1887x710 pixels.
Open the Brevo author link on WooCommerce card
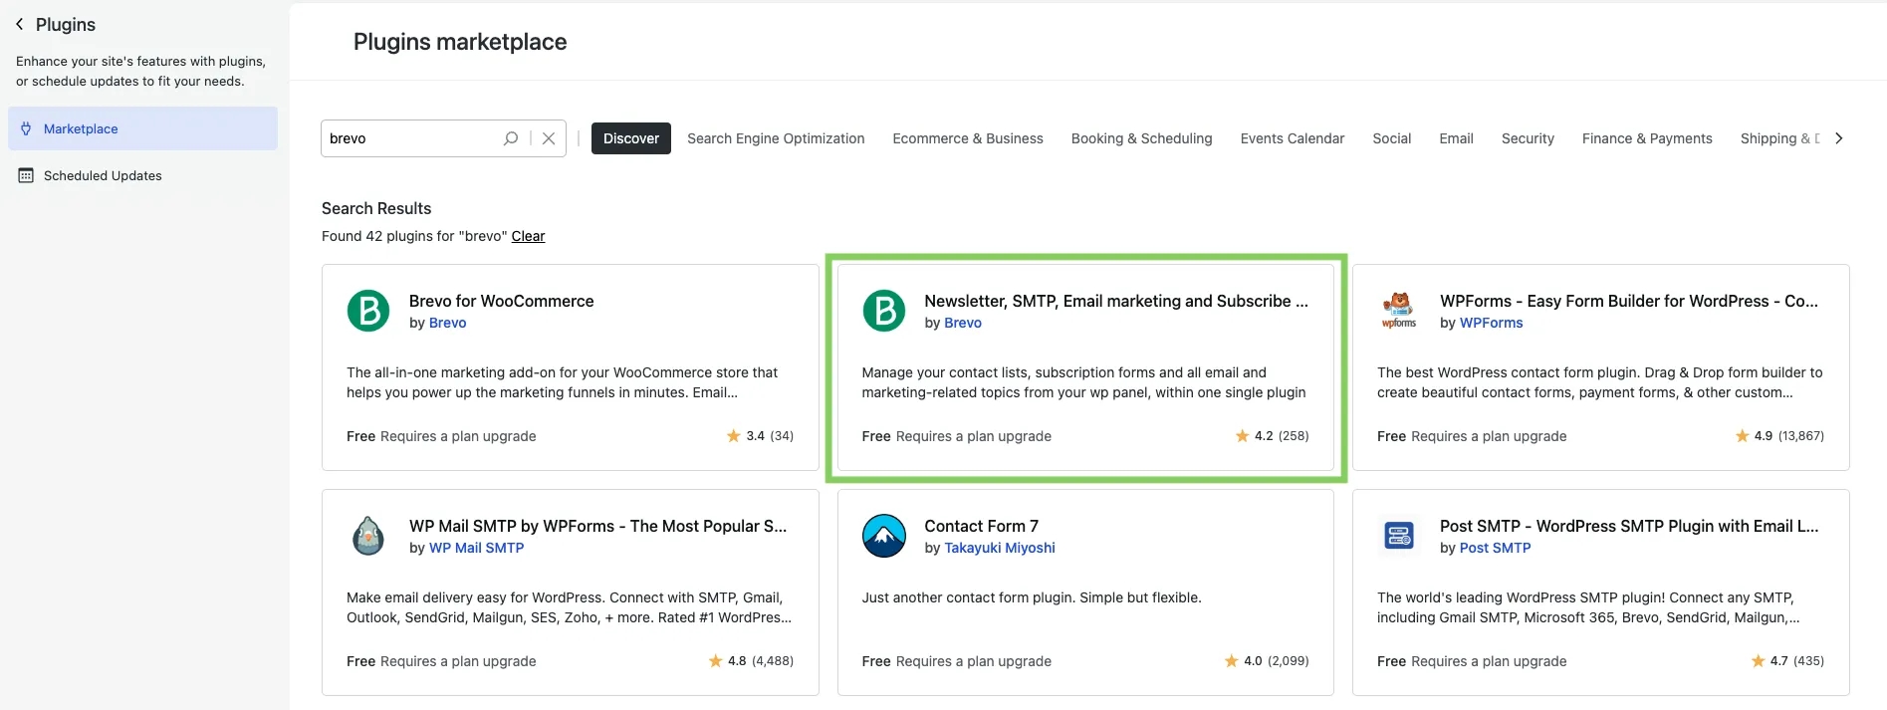[x=448, y=323]
